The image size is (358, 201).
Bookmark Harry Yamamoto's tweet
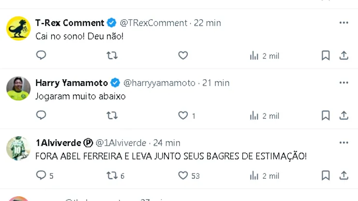pyautogui.click(x=326, y=115)
